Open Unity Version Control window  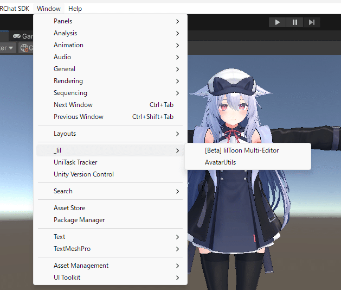click(x=110, y=174)
